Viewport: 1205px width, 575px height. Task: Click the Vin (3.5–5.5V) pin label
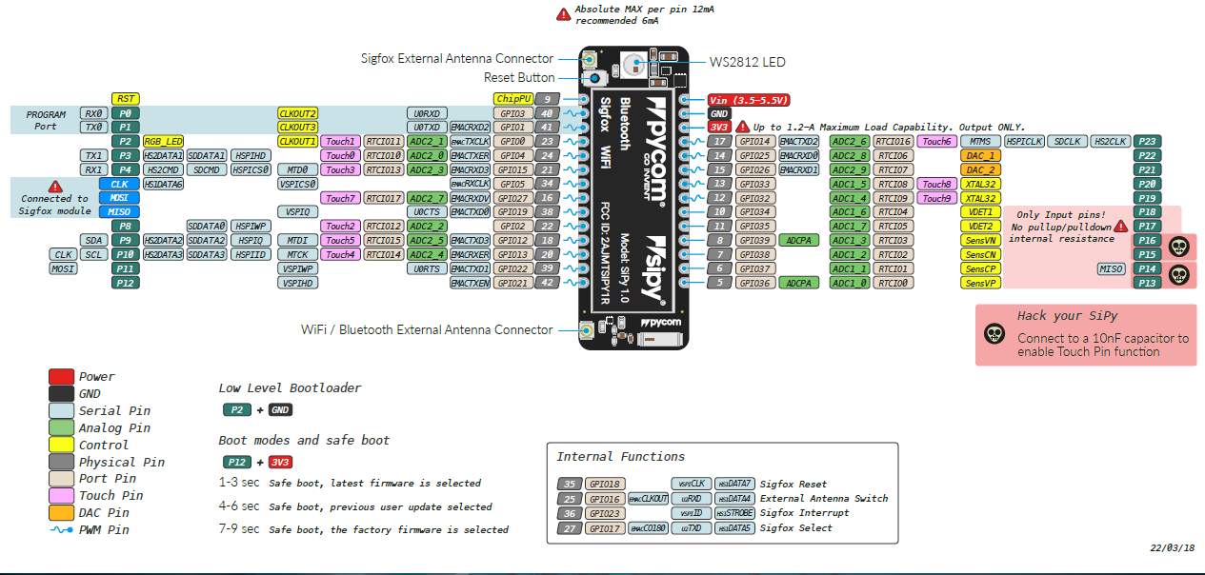tap(749, 98)
